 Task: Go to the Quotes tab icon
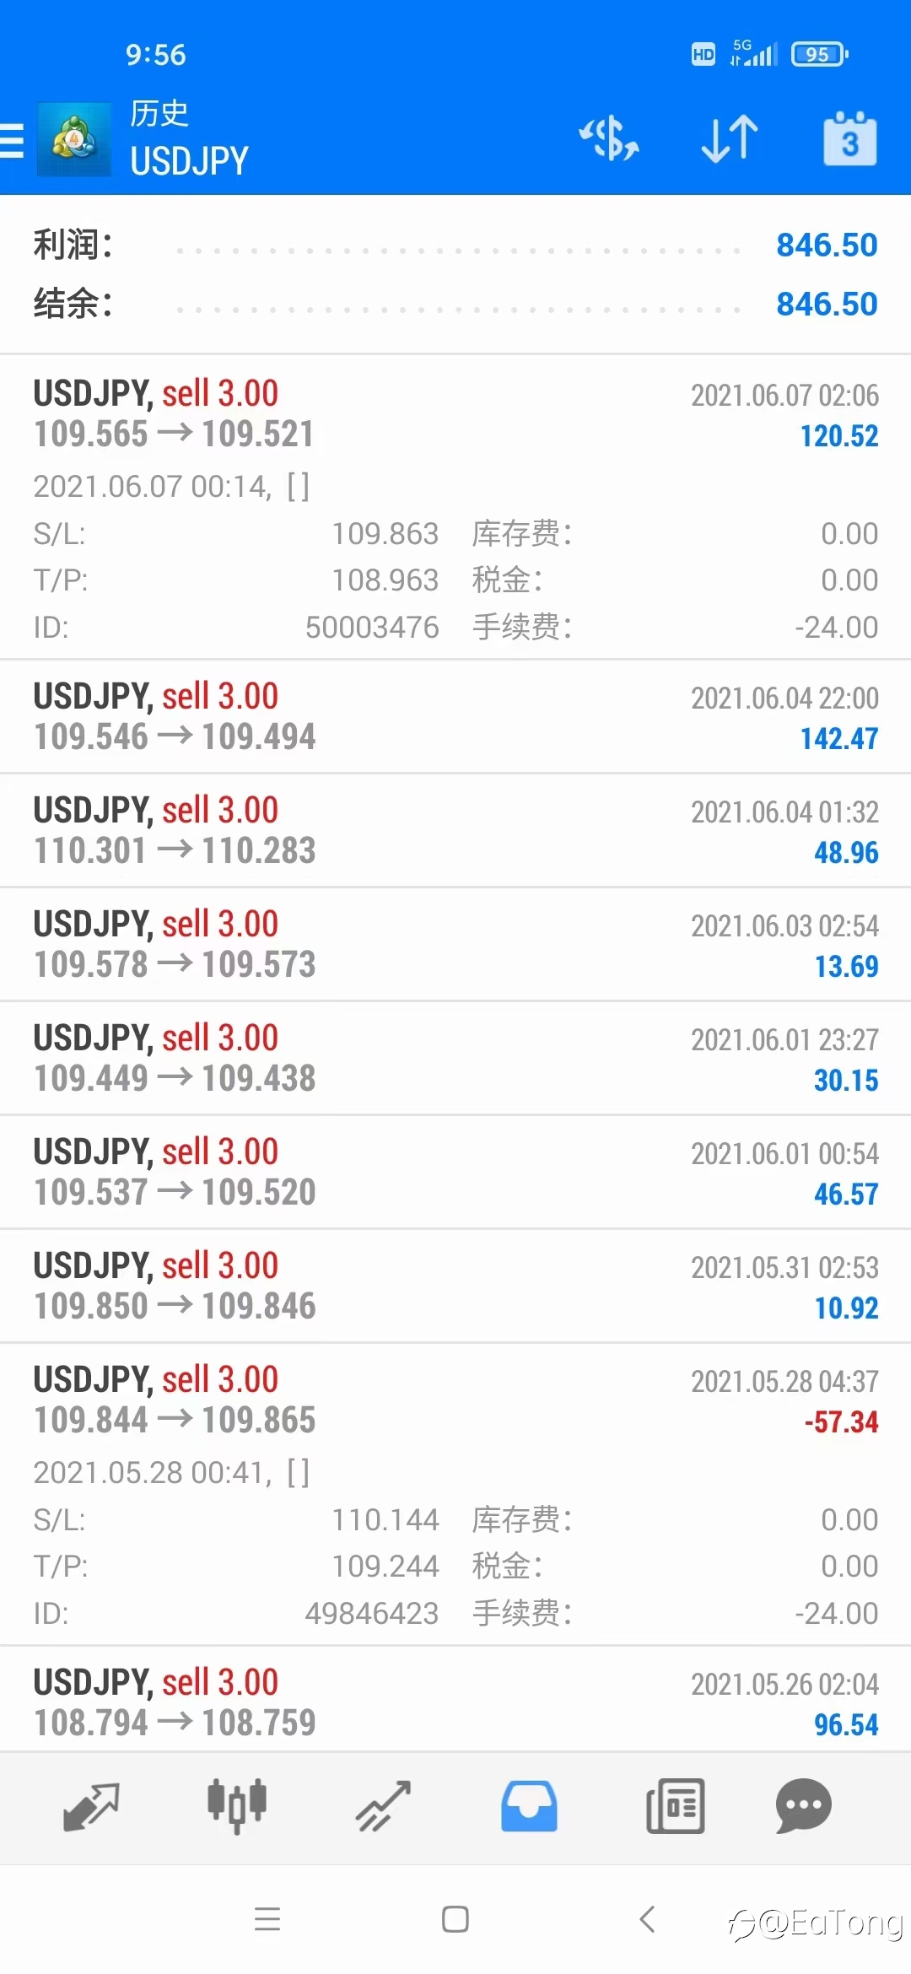coord(91,1806)
